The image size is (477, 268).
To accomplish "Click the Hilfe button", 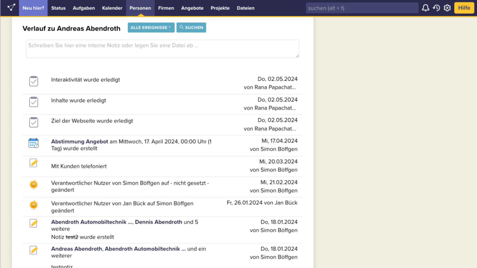I will 464,8.
